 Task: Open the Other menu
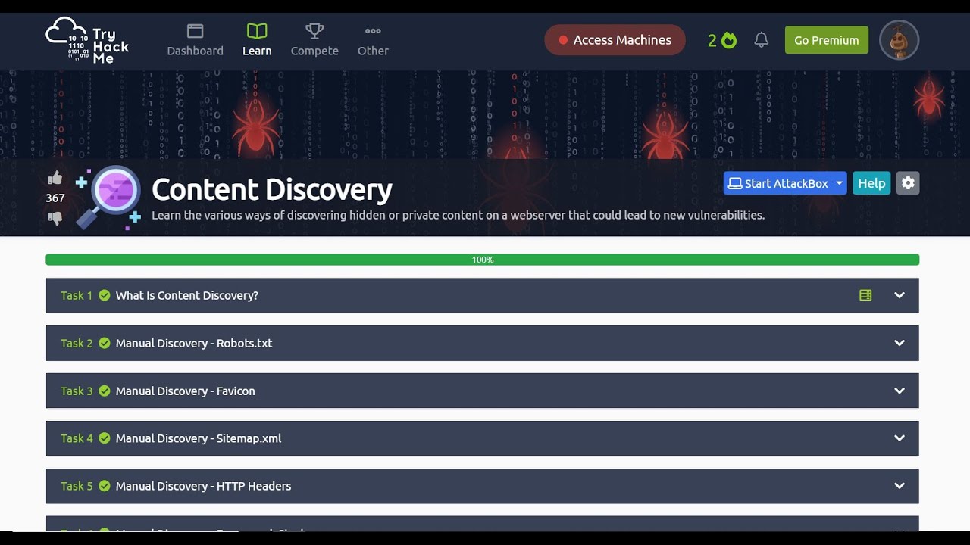[x=373, y=41]
